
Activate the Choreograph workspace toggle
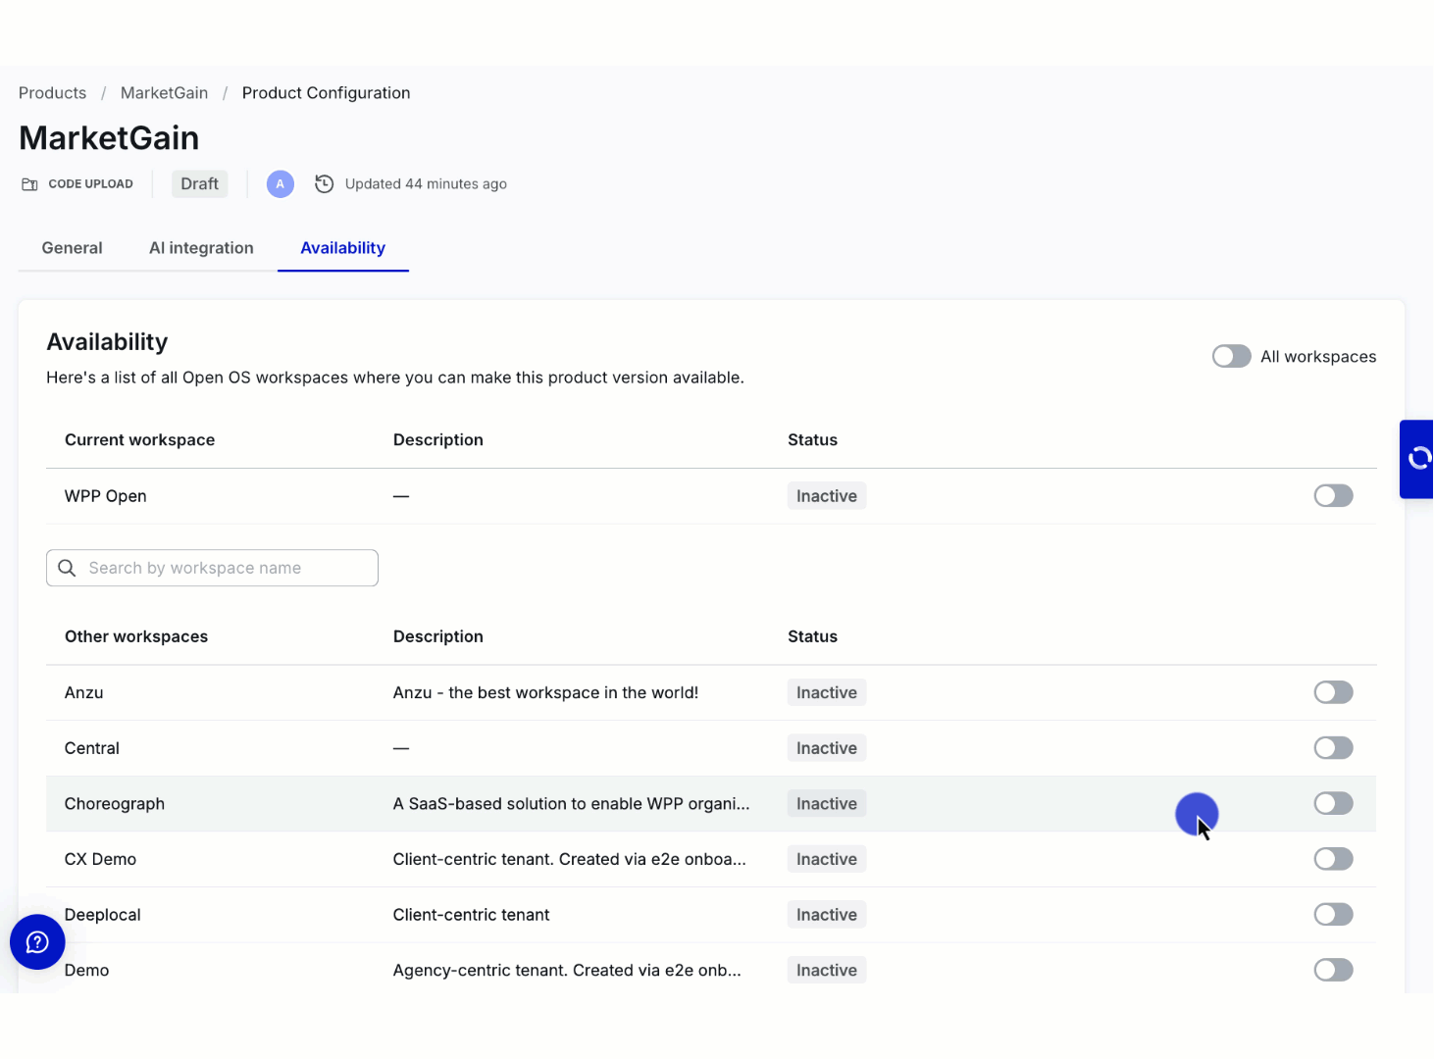pos(1333,804)
